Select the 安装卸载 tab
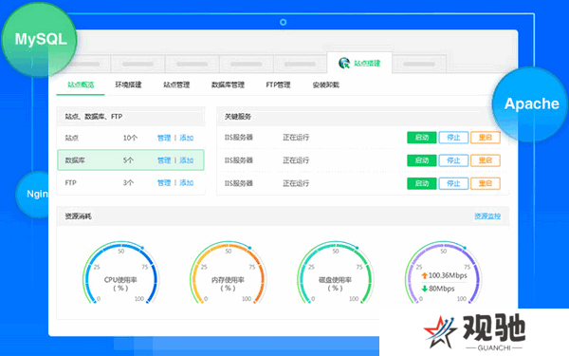 click(325, 85)
